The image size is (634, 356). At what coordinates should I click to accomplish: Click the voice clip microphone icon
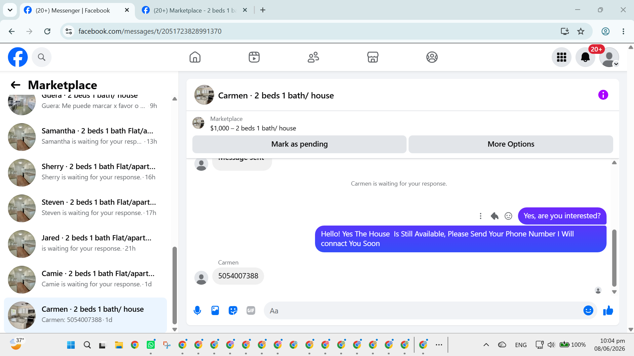coord(197,310)
